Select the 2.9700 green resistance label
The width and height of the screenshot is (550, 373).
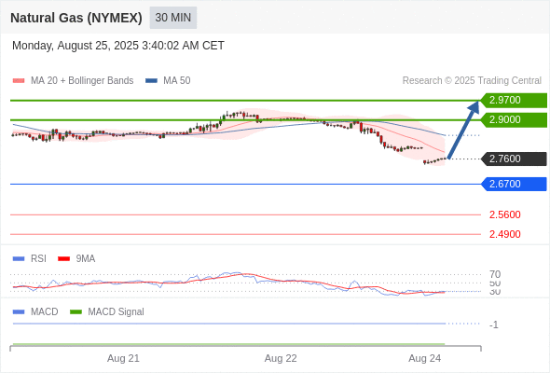(514, 101)
